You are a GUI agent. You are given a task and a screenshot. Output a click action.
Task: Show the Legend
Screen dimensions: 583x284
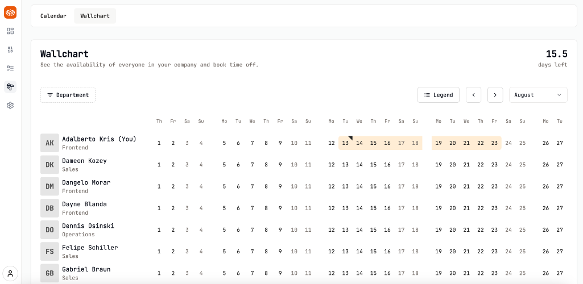click(439, 95)
